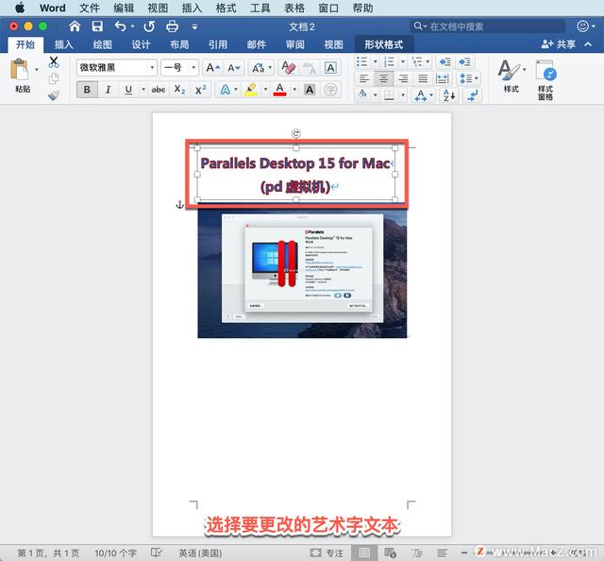
Task: Toggle underline formatting
Action: (128, 90)
